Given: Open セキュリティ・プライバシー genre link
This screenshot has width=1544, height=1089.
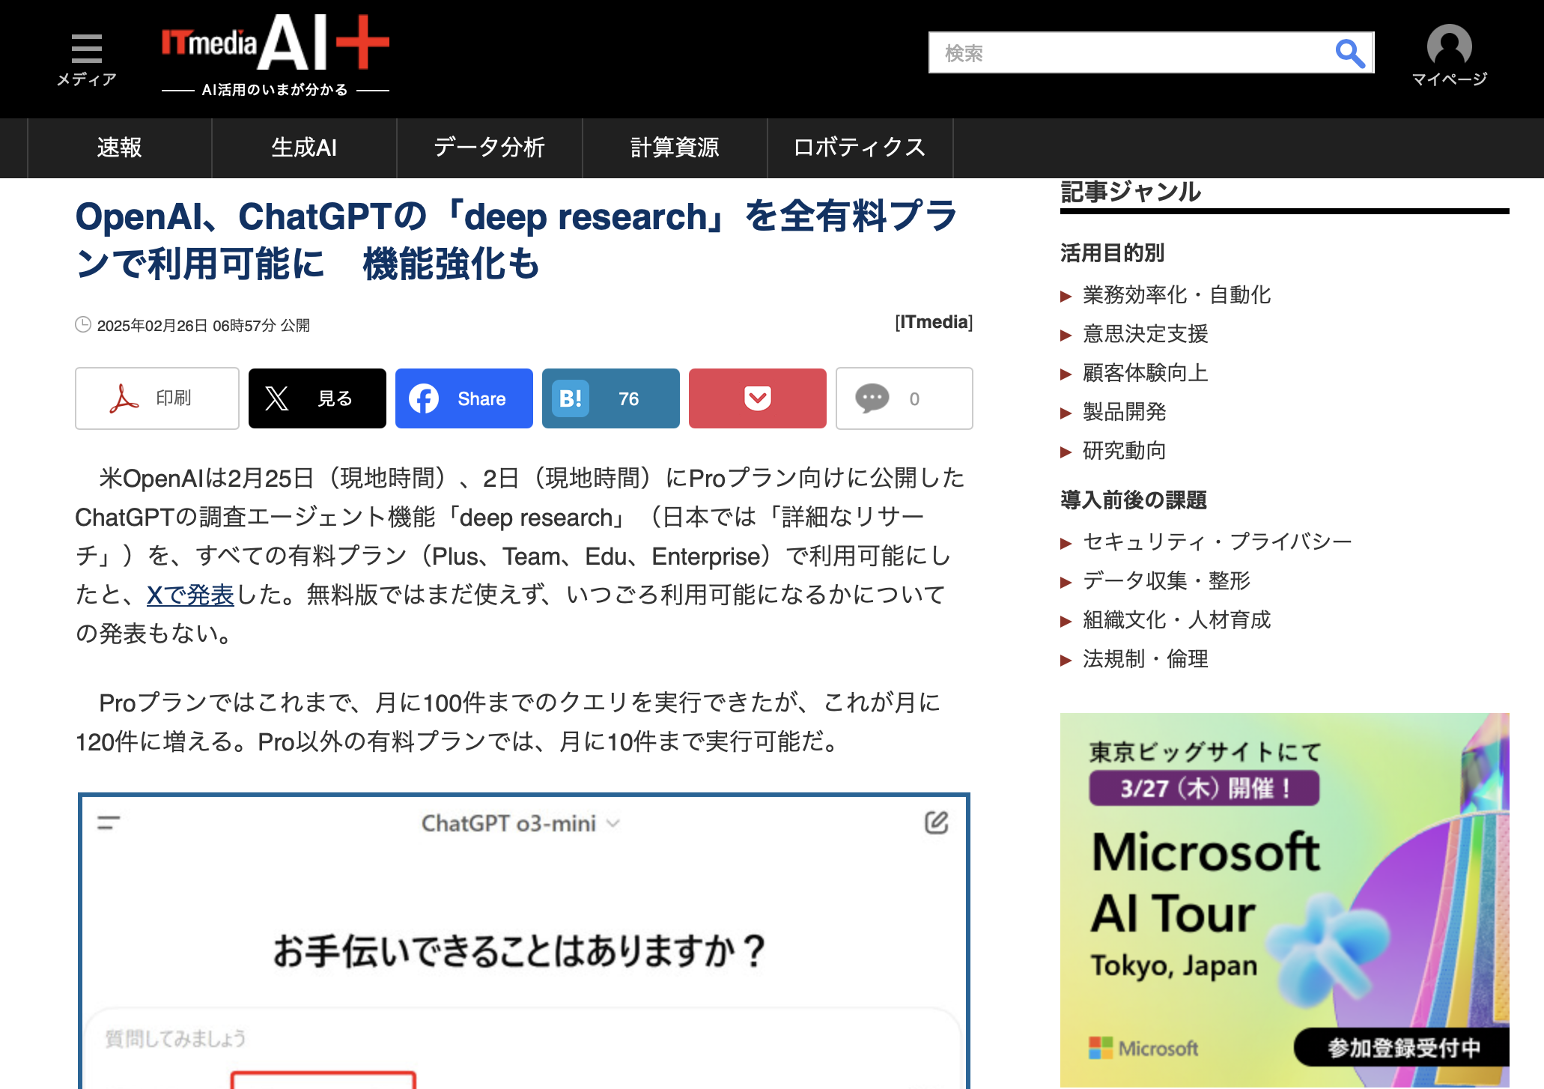Looking at the screenshot, I should [1218, 542].
